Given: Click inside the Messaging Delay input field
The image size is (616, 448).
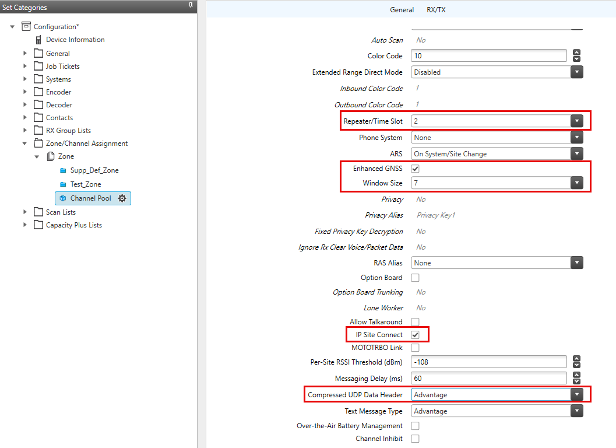Looking at the screenshot, I should pyautogui.click(x=488, y=378).
